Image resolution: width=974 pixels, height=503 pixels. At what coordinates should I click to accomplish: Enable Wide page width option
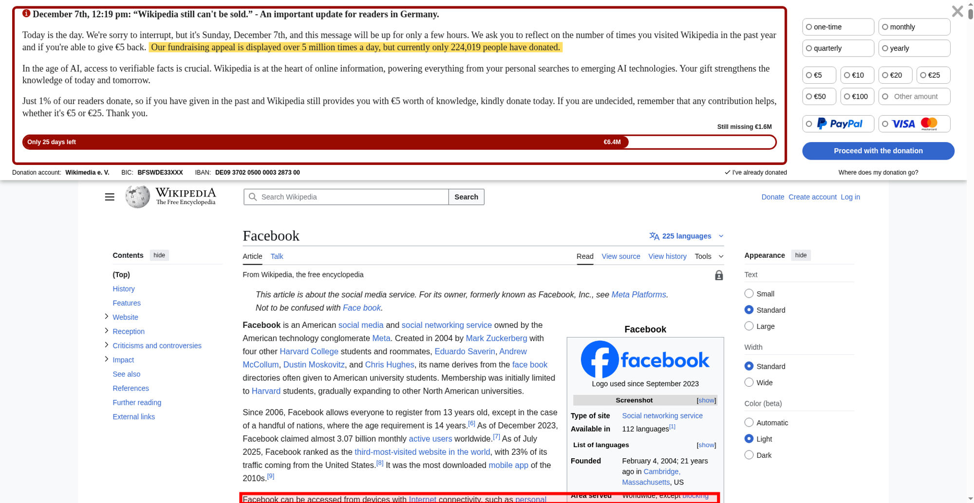click(x=749, y=382)
